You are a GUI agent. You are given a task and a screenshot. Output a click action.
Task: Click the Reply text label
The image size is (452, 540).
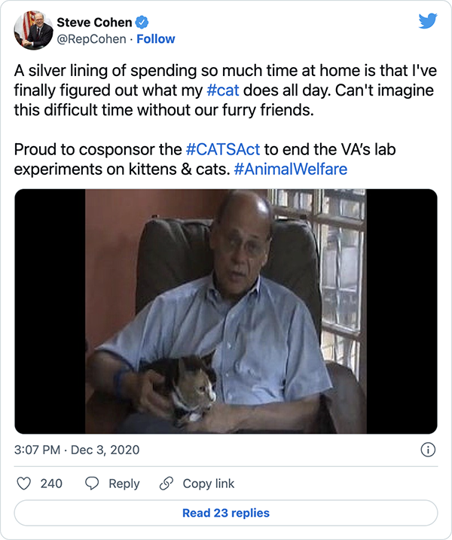[124, 484]
